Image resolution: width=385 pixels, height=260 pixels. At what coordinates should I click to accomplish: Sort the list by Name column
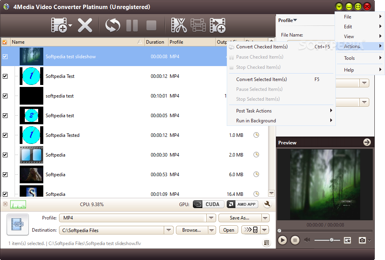pyautogui.click(x=77, y=42)
